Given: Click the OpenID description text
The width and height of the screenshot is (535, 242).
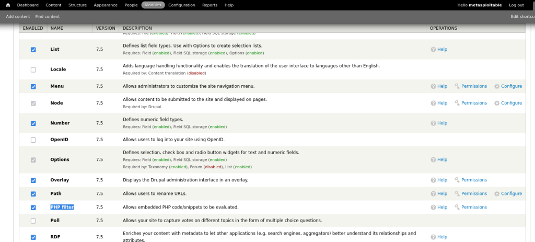Looking at the screenshot, I should pos(173,140).
